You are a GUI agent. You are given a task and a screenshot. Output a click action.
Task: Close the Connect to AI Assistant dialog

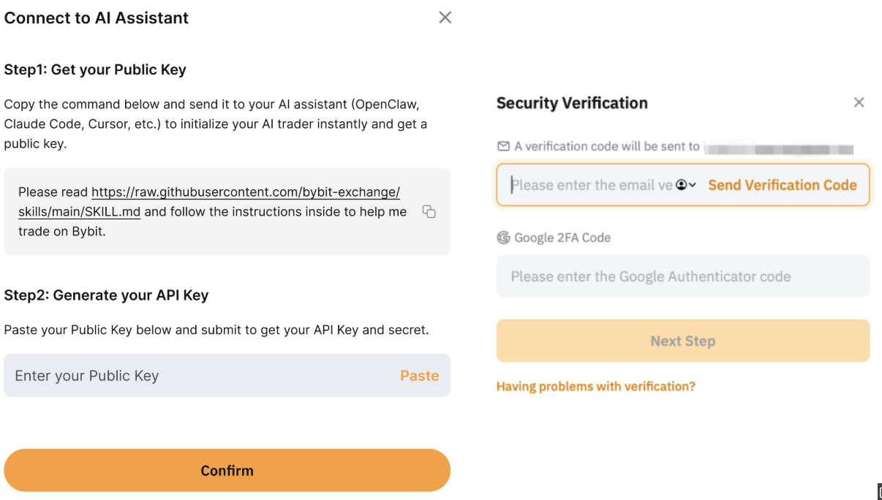click(x=445, y=18)
